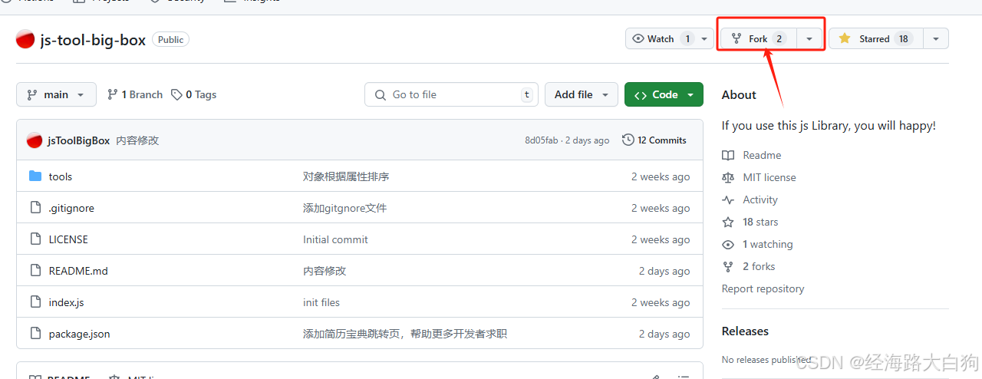Open the star lists dropdown arrow
Screen dimensions: 982x379
tap(936, 38)
